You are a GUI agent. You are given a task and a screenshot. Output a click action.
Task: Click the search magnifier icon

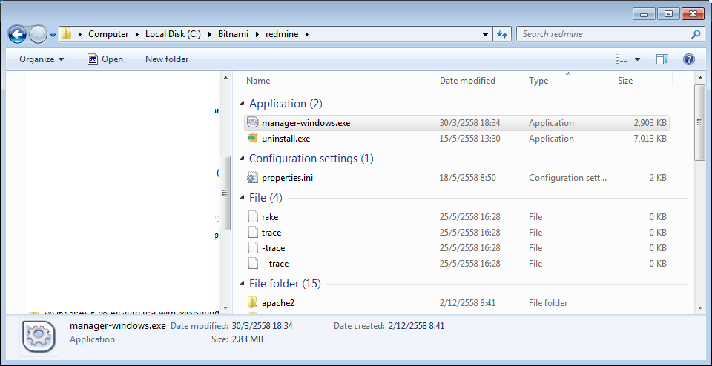tap(696, 34)
